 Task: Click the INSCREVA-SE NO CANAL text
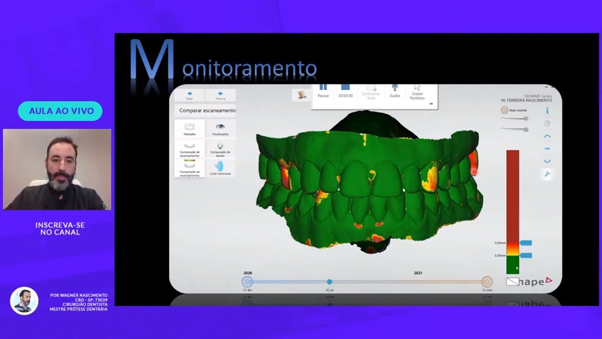coord(60,229)
